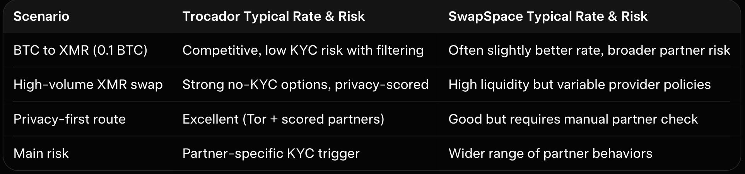Select the High-volume XMR swap cell
Viewport: 745px width, 174px height.
88,85
